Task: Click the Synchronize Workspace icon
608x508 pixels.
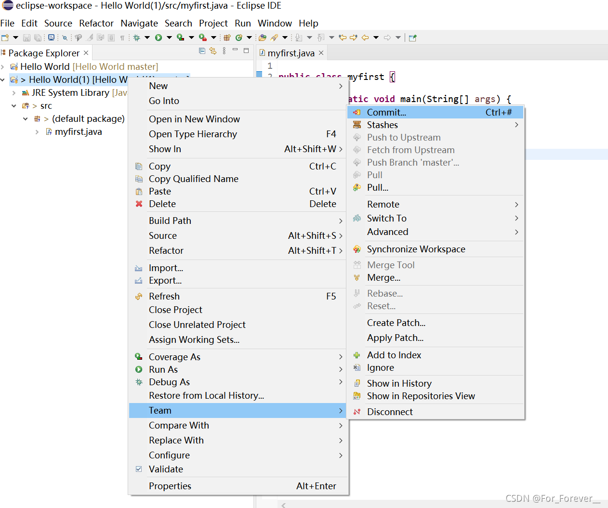Action: [357, 249]
